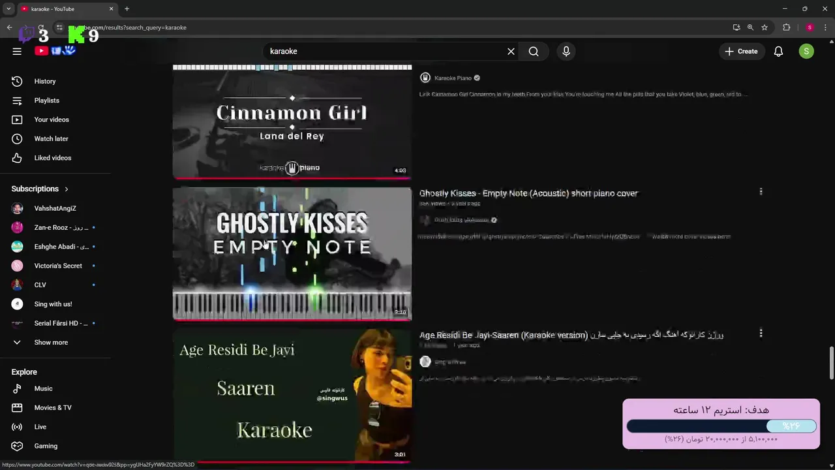Image resolution: width=835 pixels, height=470 pixels.
Task: Open the hamburger guide menu
Action: [17, 51]
